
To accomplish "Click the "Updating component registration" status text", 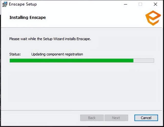I will [x=57, y=54].
